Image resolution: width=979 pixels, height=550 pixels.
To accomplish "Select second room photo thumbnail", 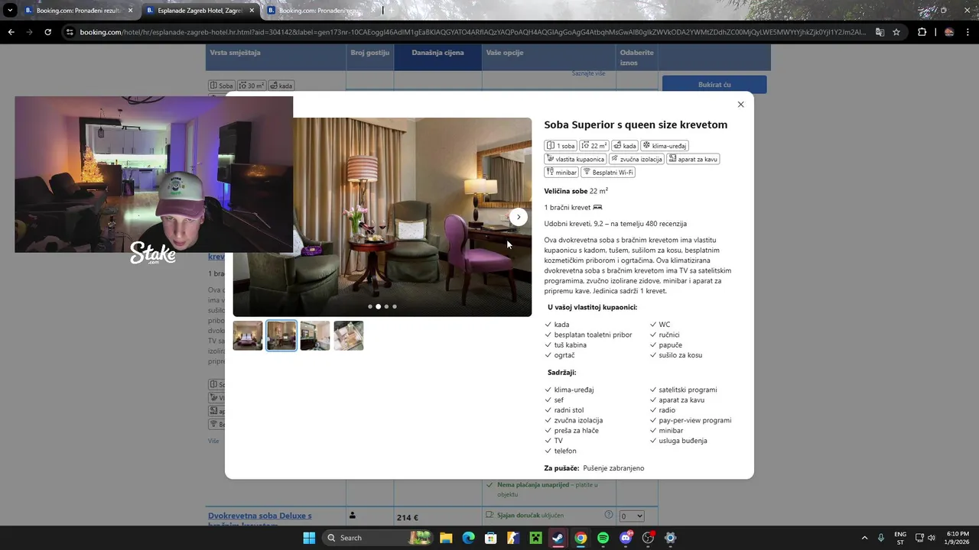I will tap(281, 335).
